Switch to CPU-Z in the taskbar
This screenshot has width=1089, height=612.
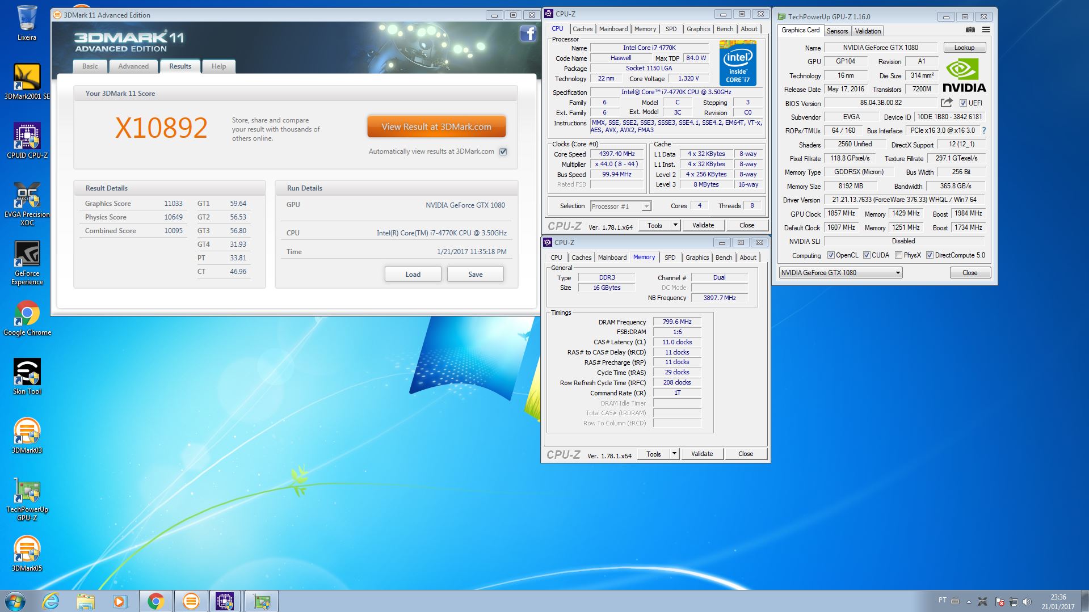pyautogui.click(x=225, y=601)
